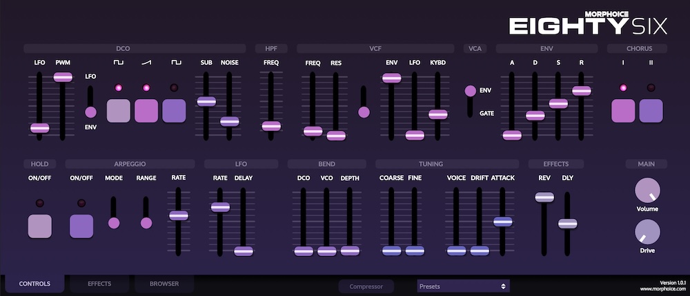Click the Compressor button

[x=366, y=286]
